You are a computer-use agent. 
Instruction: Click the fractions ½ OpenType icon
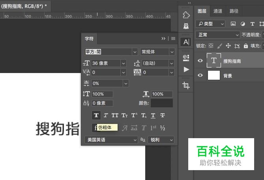pos(163,128)
